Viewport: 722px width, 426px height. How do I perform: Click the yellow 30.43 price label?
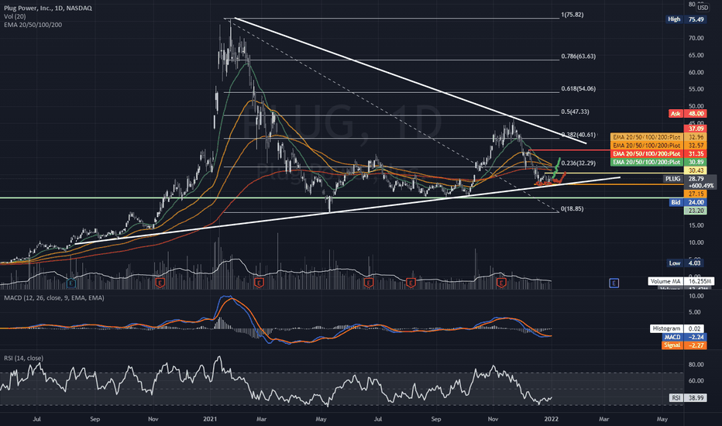click(696, 170)
